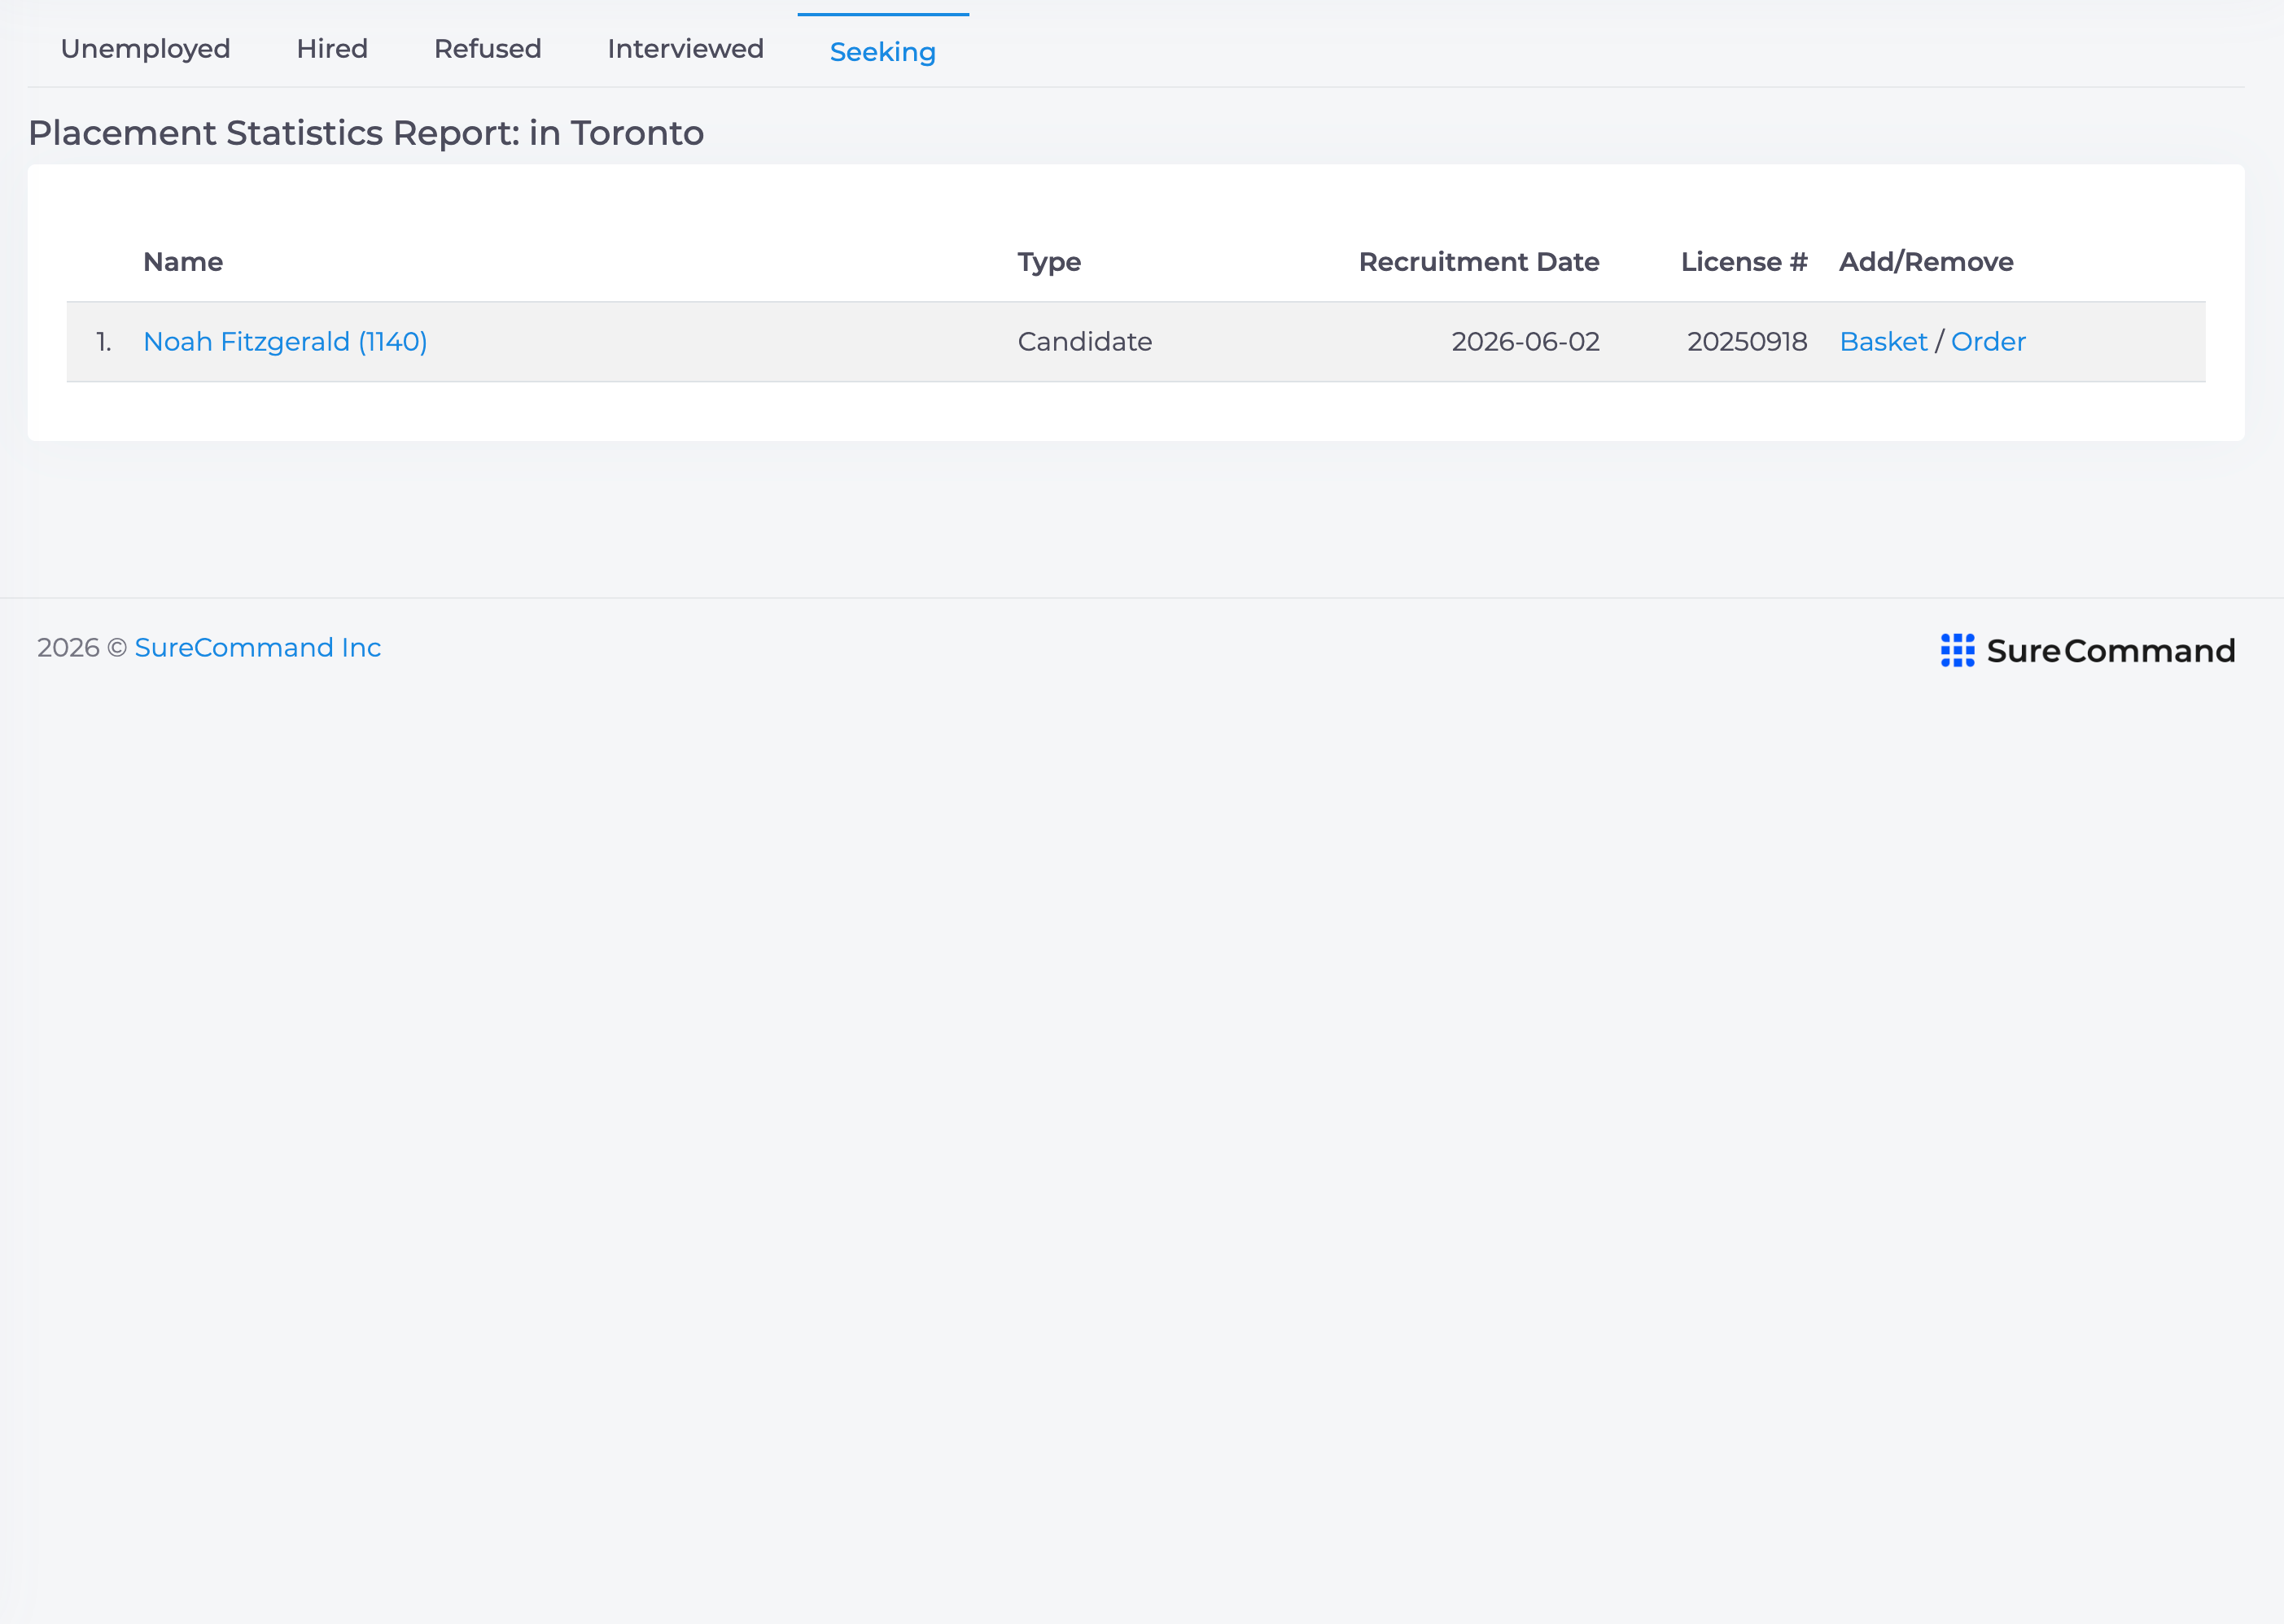Click the Add/Remove column header

tap(1927, 262)
